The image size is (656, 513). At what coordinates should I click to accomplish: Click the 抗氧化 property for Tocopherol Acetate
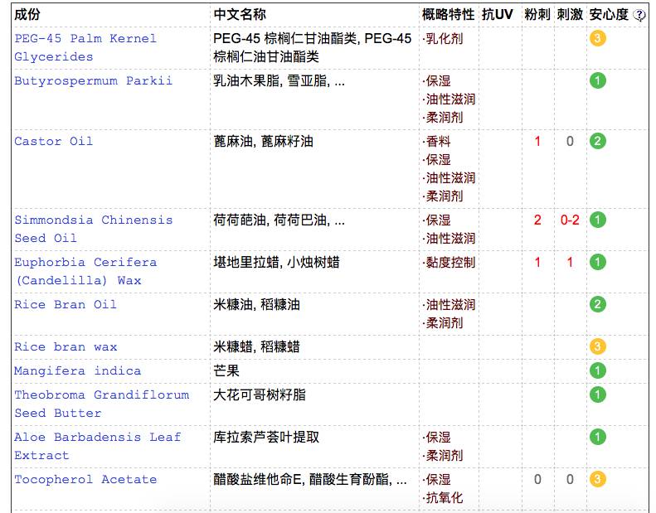coord(444,498)
